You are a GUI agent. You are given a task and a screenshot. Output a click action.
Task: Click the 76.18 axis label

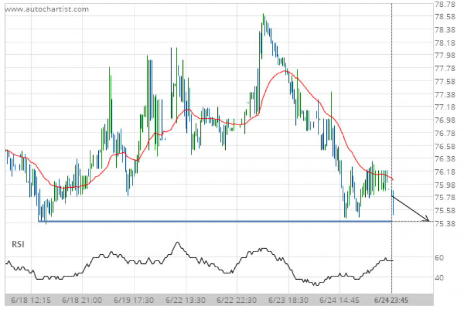point(445,172)
